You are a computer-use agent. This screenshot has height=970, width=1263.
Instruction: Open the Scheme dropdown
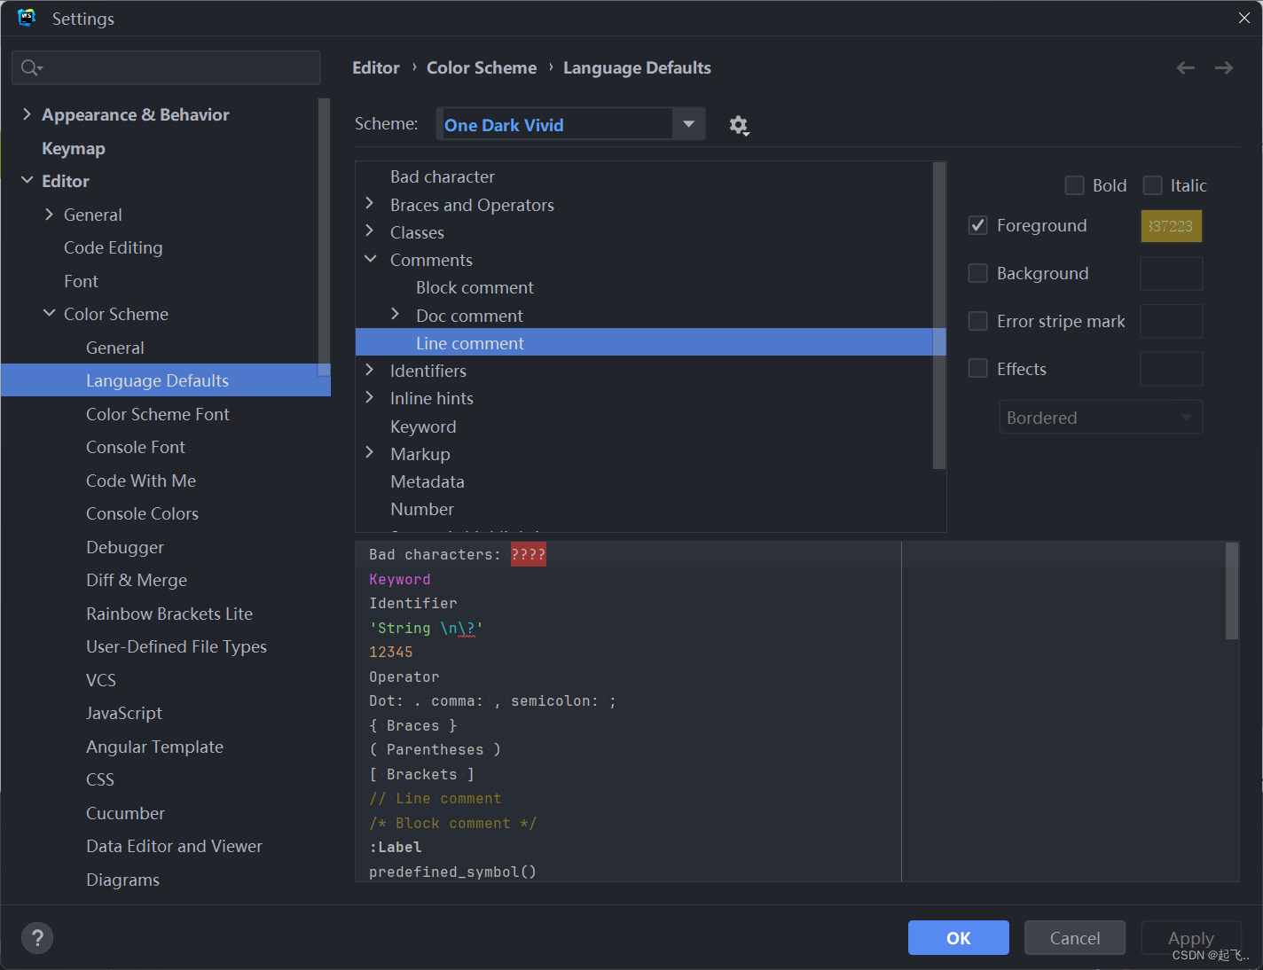click(x=689, y=124)
